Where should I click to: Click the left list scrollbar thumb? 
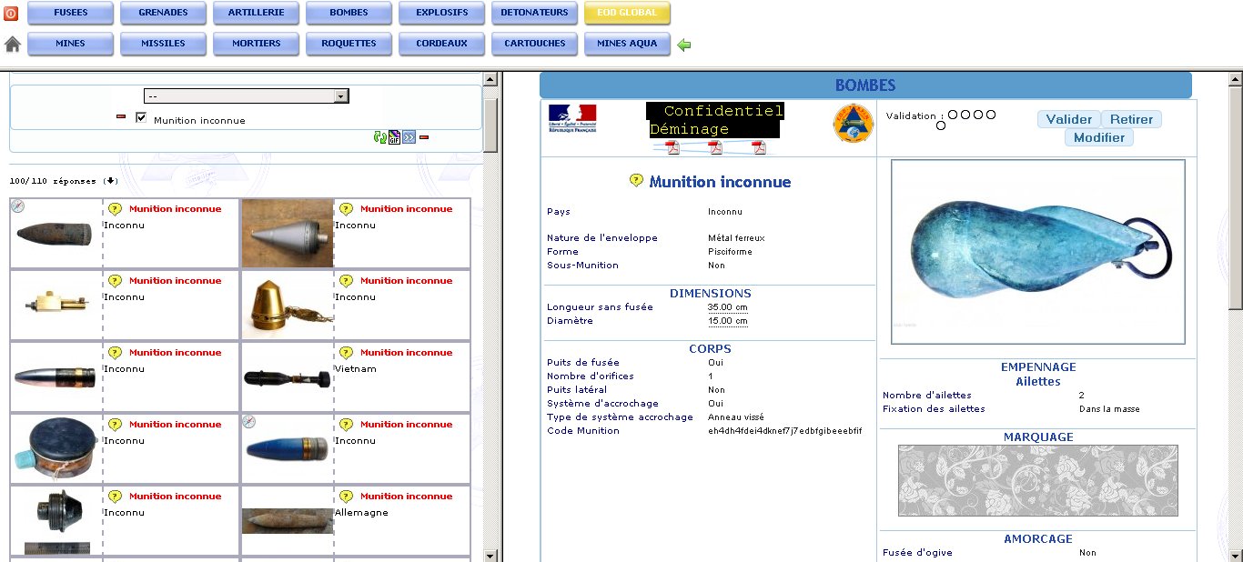(491, 124)
